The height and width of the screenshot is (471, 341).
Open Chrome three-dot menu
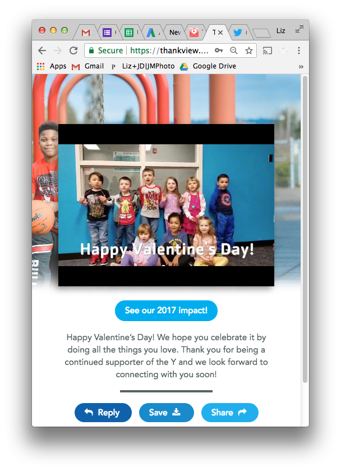pos(299,51)
